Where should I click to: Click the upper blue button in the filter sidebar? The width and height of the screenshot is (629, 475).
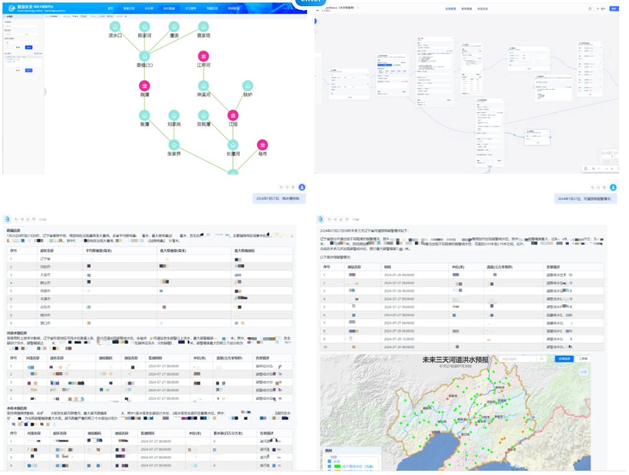pyautogui.click(x=29, y=47)
